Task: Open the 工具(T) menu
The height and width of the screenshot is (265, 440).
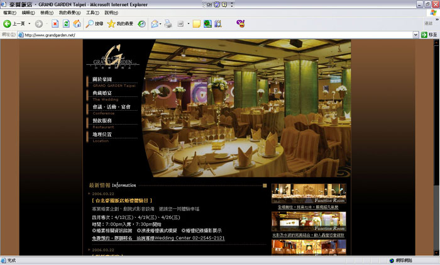Action: [92, 13]
